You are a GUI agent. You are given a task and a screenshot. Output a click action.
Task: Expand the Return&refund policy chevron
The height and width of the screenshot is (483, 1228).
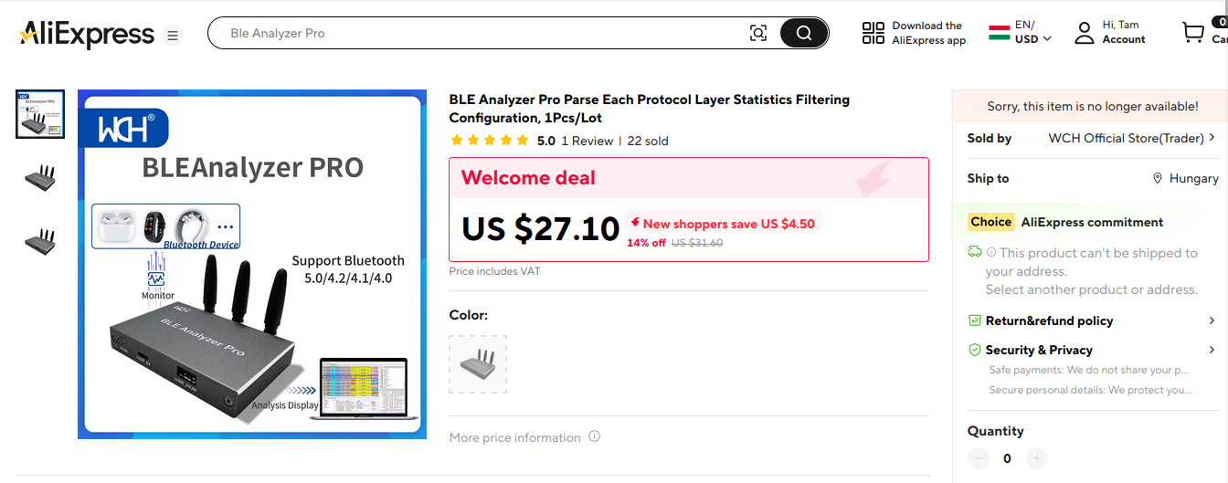[1212, 321]
